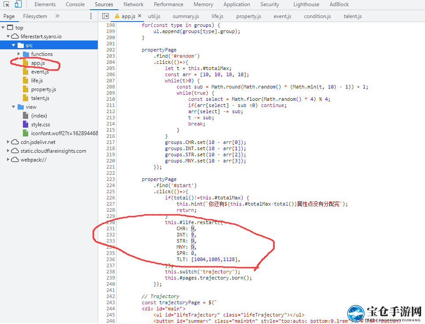This screenshot has height=324, width=425.
Task: Switch to the Console tab
Action: [x=75, y=4]
